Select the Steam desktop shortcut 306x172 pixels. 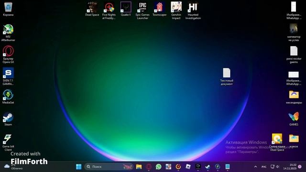point(8,119)
